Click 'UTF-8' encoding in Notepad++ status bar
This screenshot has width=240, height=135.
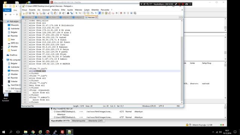[x=161, y=106]
